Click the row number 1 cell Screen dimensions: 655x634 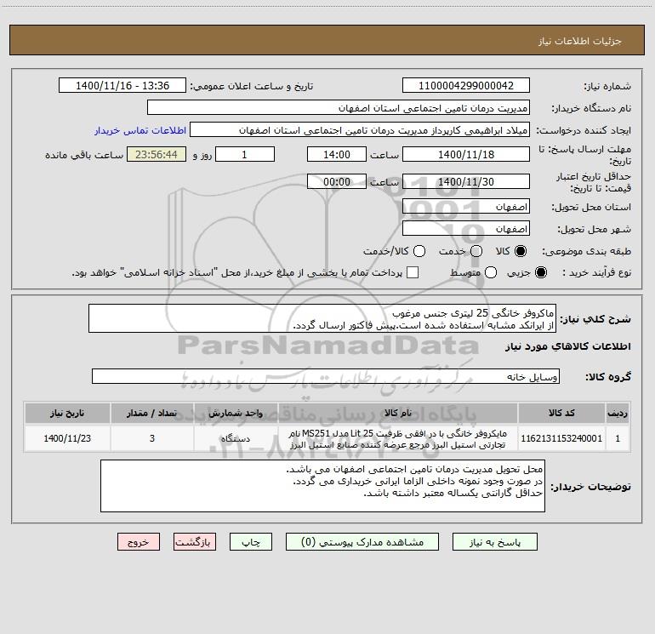tap(618, 438)
